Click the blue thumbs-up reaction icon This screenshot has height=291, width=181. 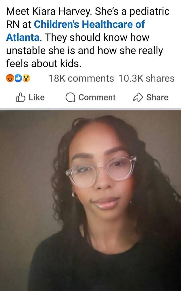pyautogui.click(x=19, y=78)
